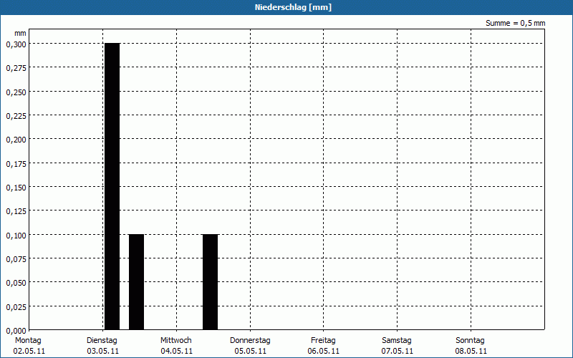Click the 0,175 y-axis value
This screenshot has width=573, height=358.
[16, 164]
